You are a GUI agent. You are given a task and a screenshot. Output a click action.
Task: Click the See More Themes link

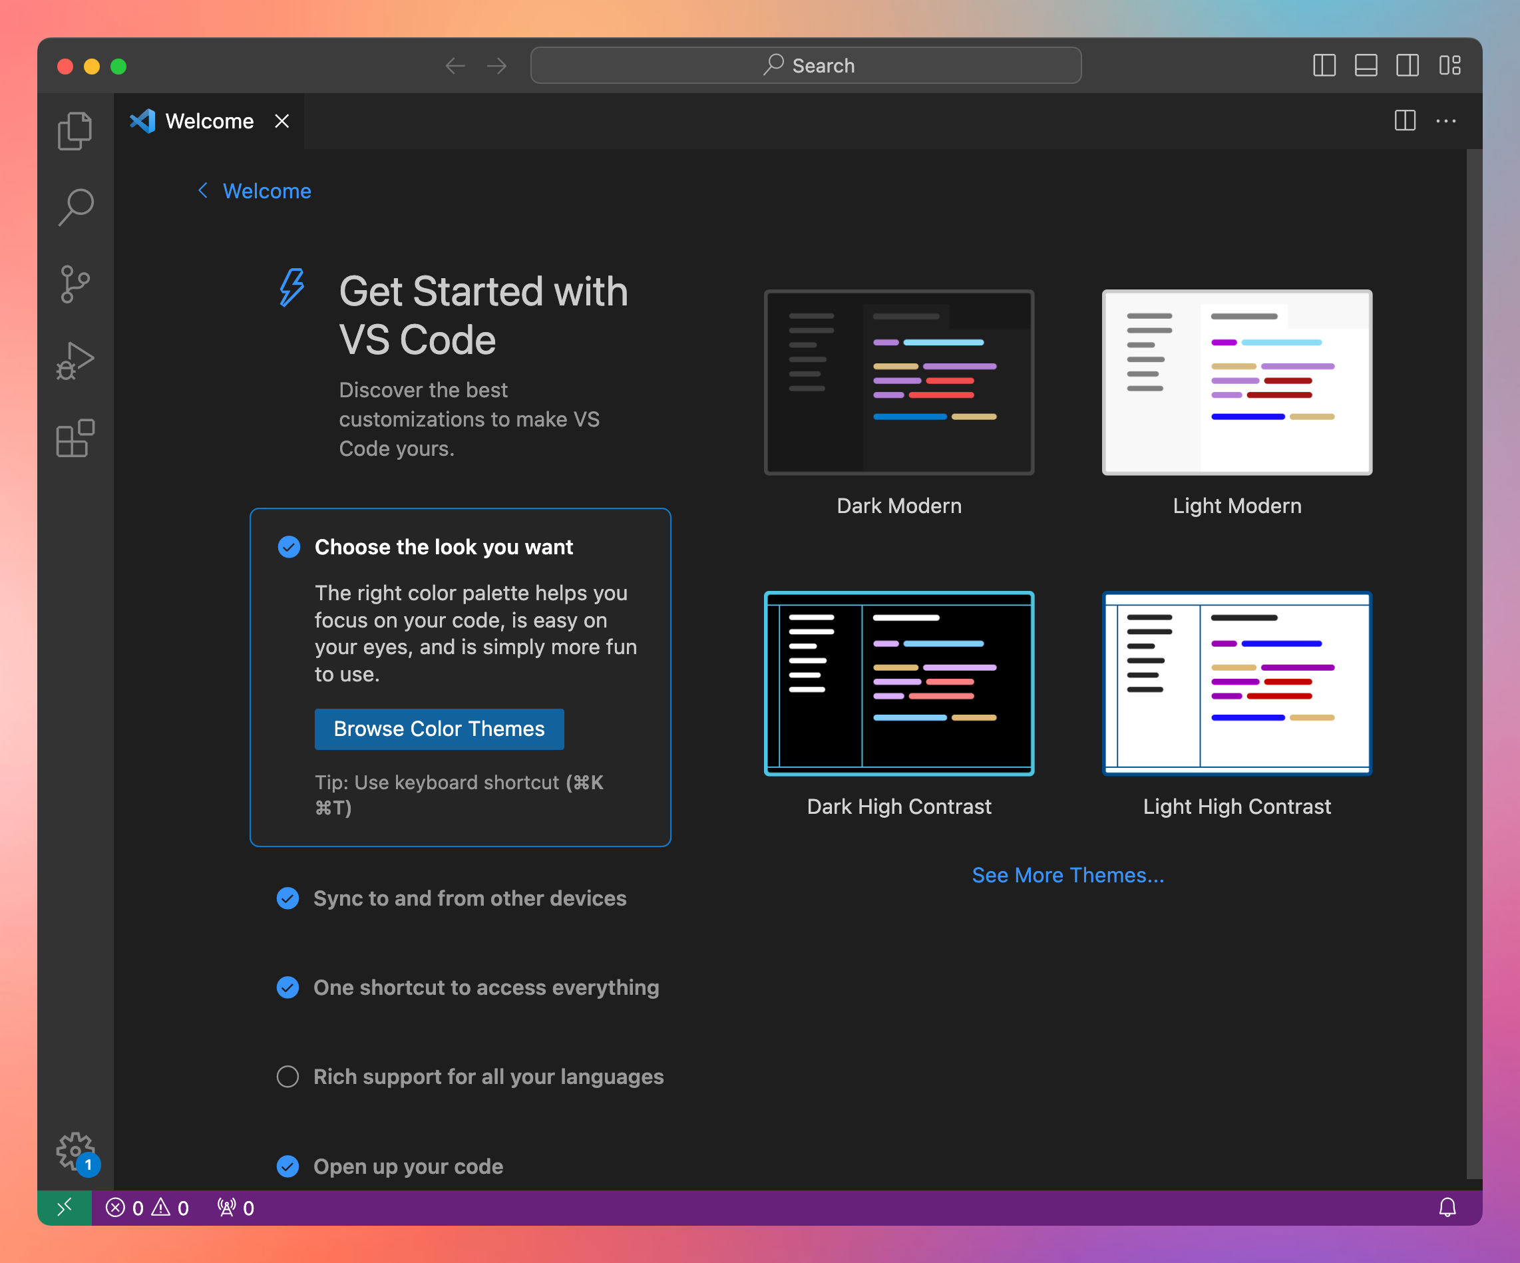coord(1067,875)
